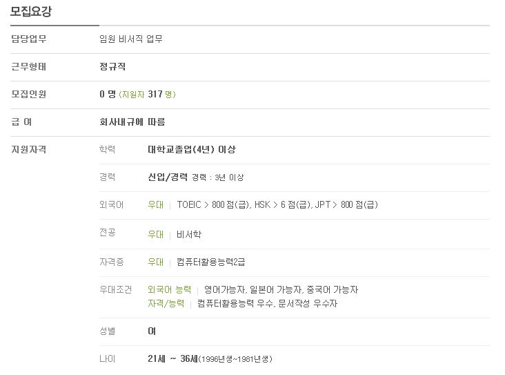The image size is (505, 375).
Task: Select the 대학교졸업(4년) 이상 education value
Action: (192, 150)
